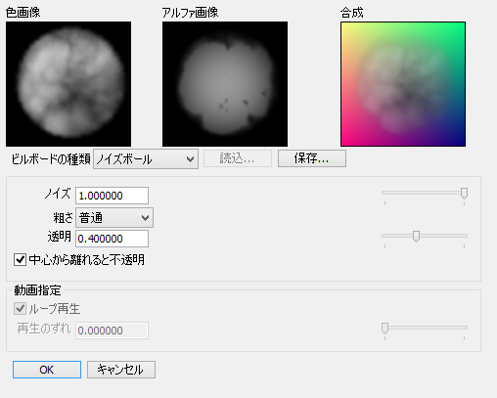The image size is (497, 398).
Task: Click the 透明 transparency slider handle
Action: [x=416, y=237]
